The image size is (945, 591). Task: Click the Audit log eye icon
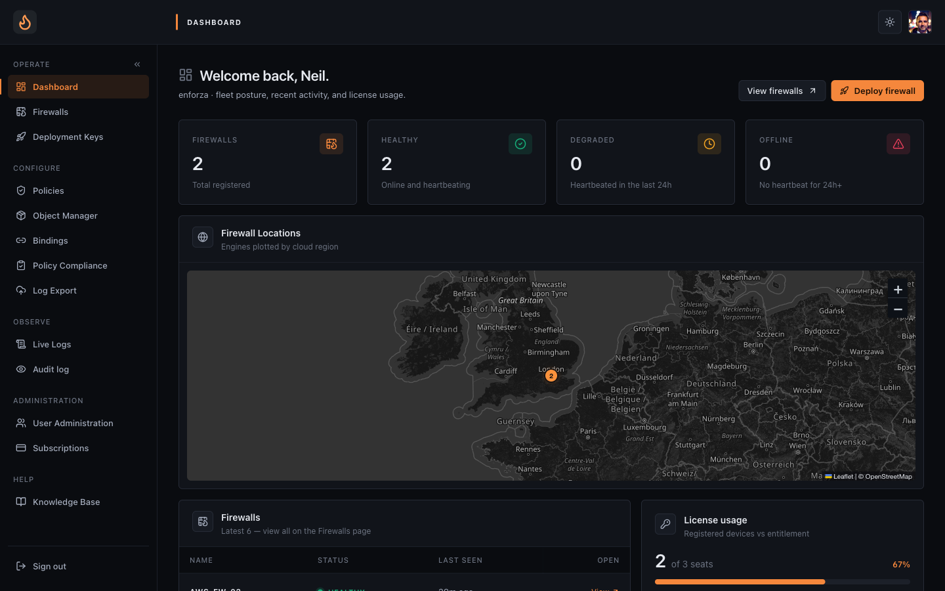pyautogui.click(x=21, y=369)
